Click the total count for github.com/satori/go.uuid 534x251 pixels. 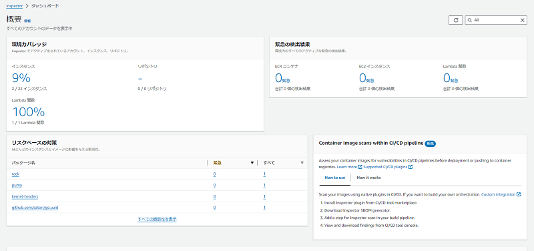(264, 208)
